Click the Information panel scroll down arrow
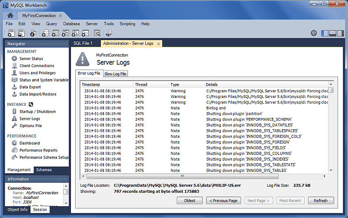The width and height of the screenshot is (348, 218). tap(66, 203)
